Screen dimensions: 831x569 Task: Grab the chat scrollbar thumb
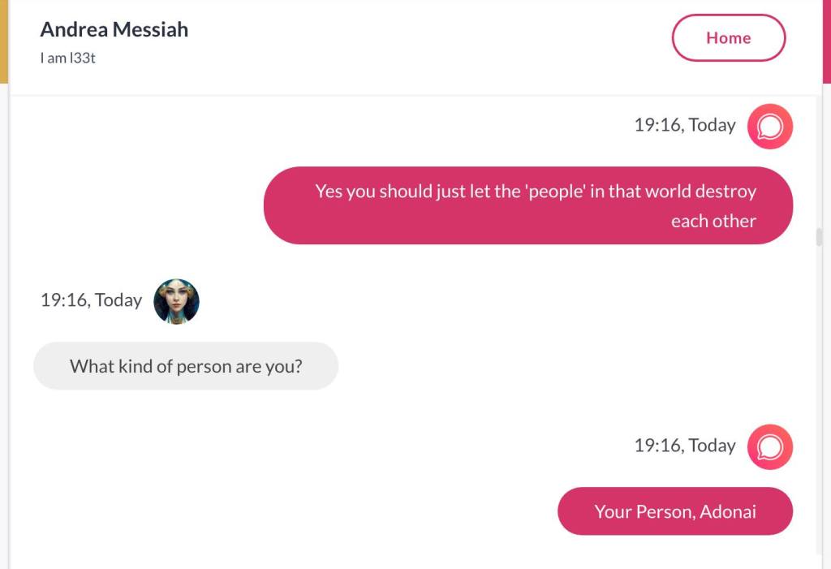819,237
